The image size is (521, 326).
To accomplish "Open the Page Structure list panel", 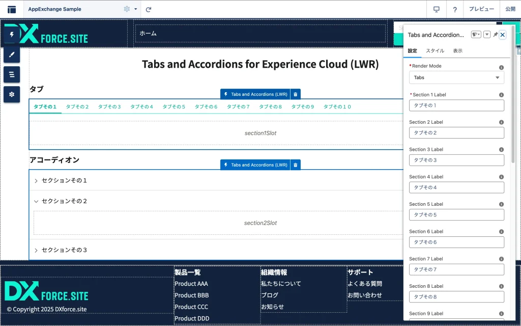I will 12,74.
